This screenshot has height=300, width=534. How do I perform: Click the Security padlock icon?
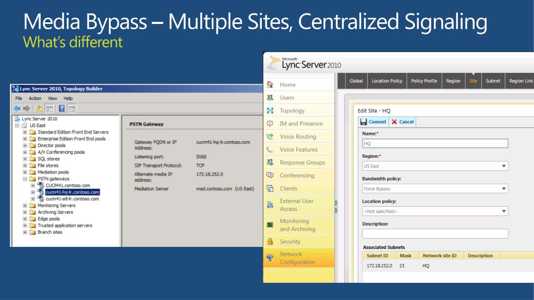[270, 242]
